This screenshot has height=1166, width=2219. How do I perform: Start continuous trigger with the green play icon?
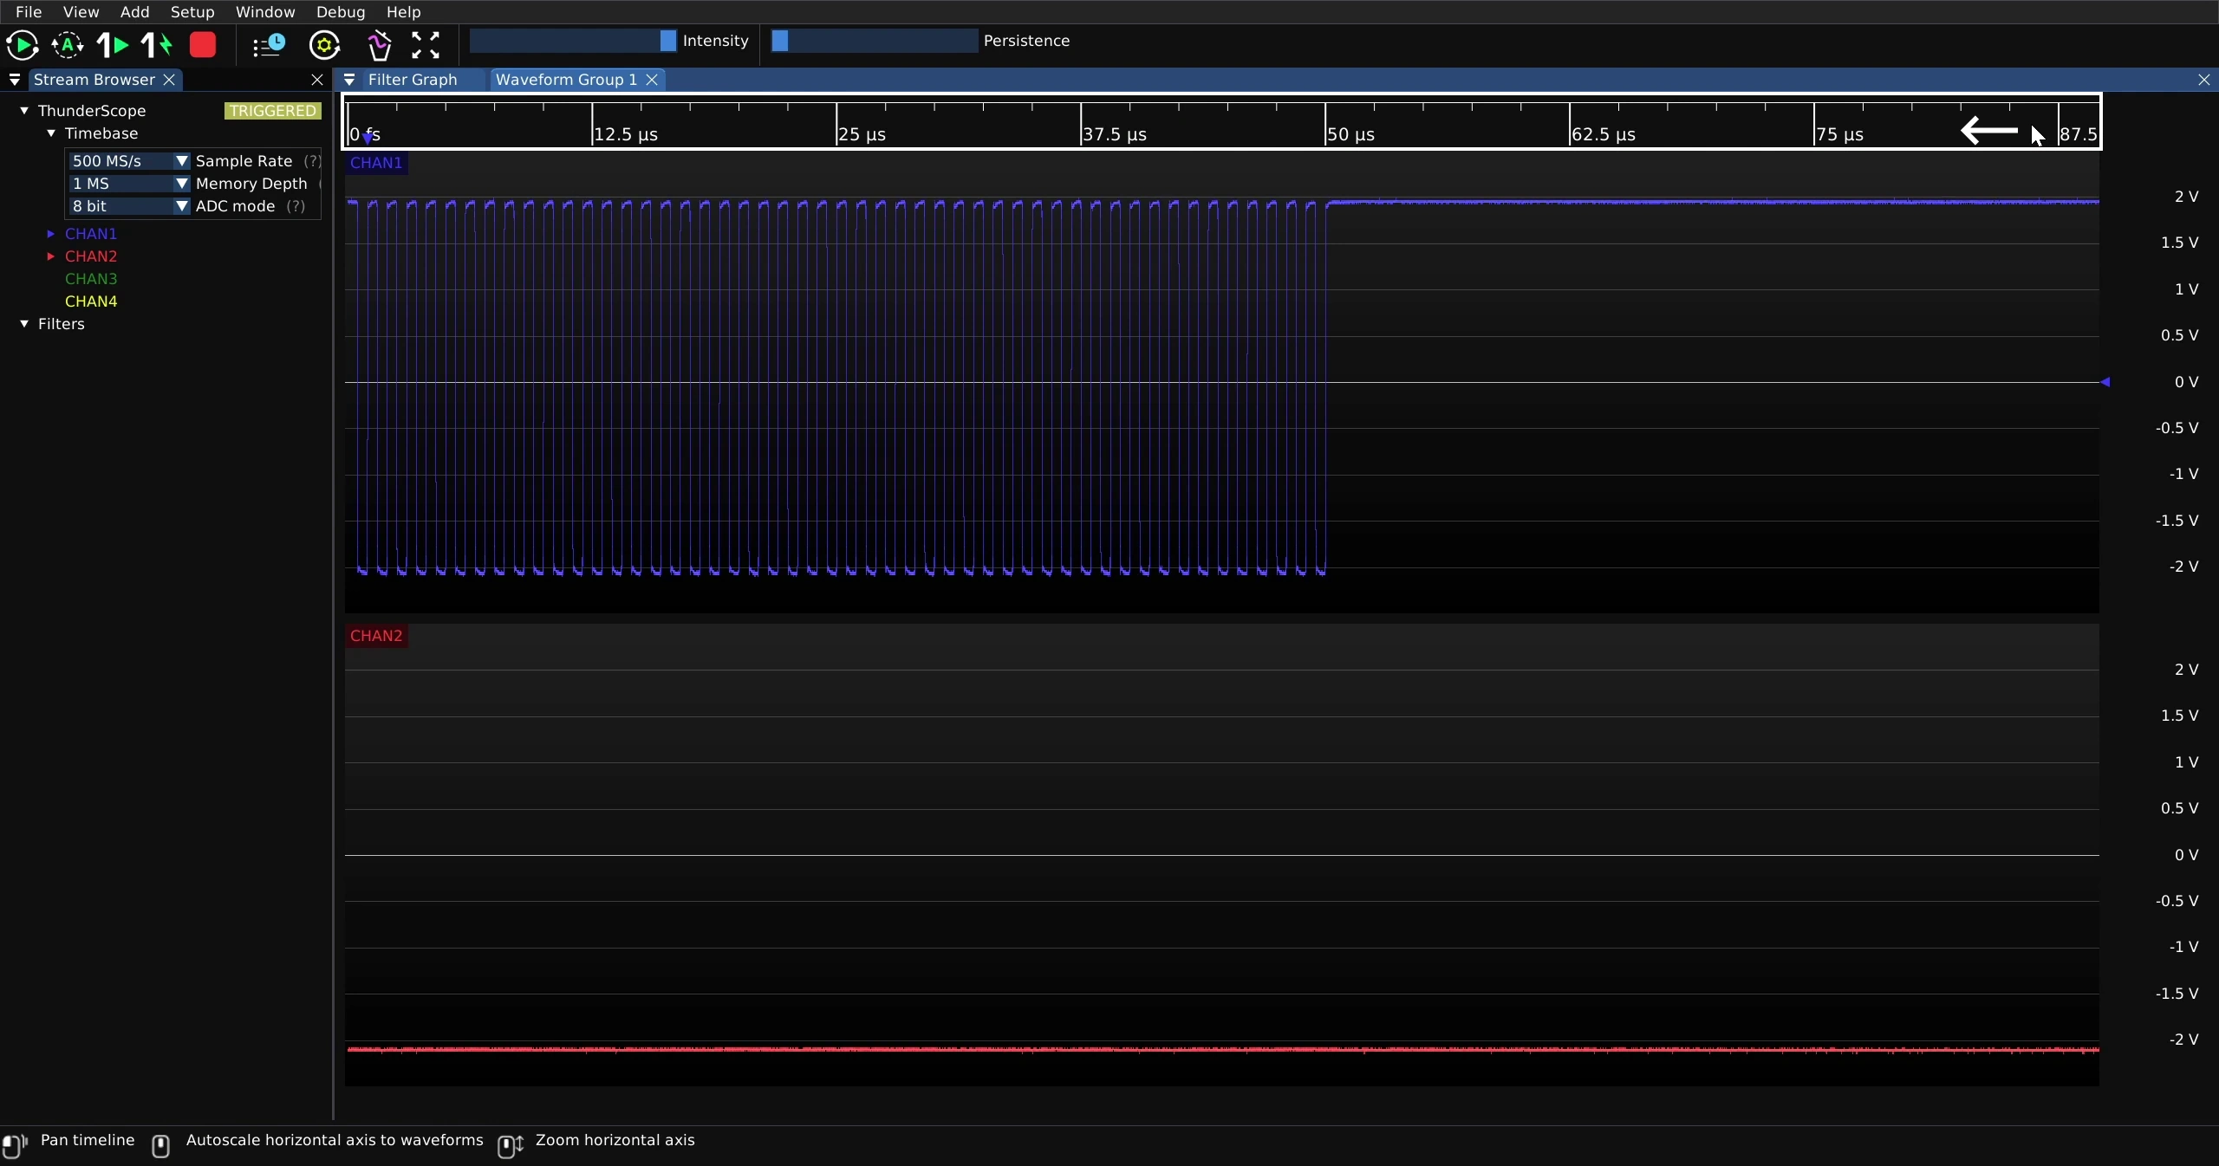pyautogui.click(x=23, y=45)
